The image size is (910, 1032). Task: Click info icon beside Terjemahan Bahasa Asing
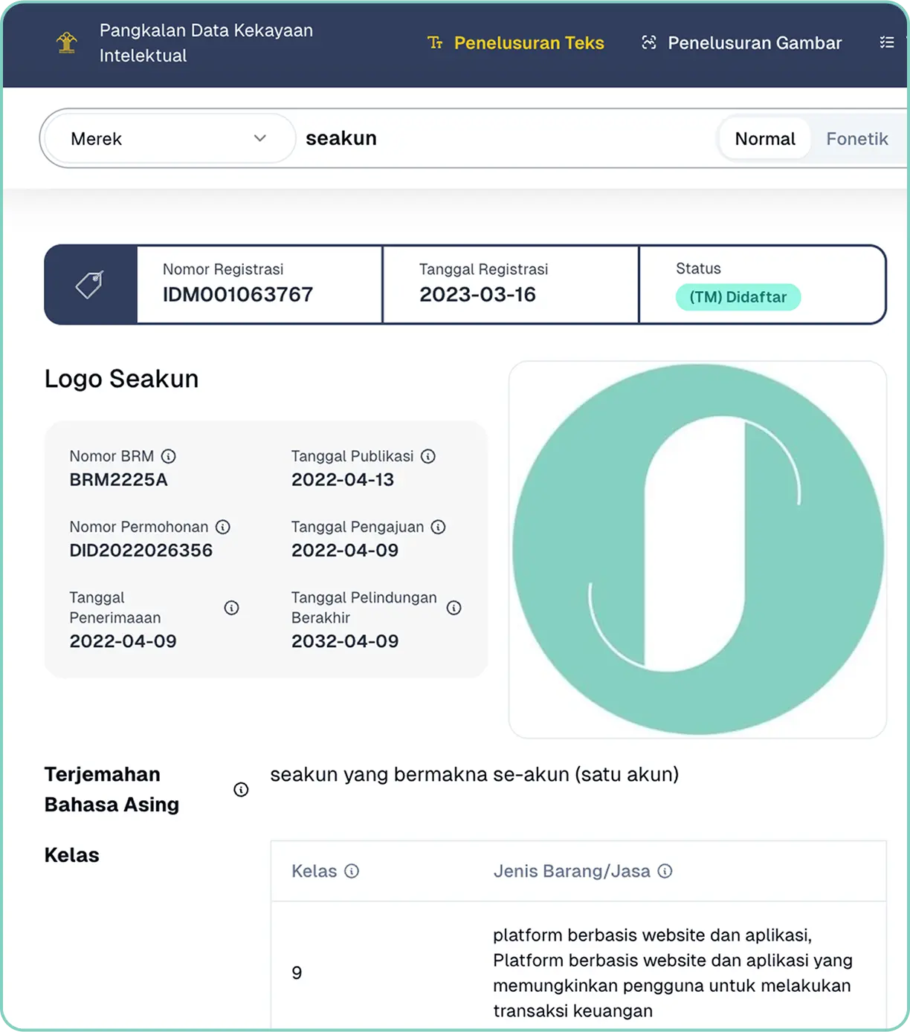(241, 789)
